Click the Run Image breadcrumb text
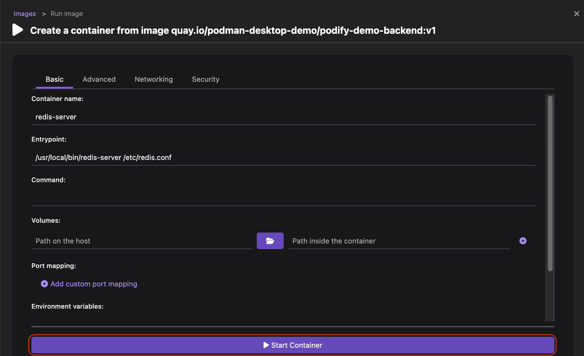The width and height of the screenshot is (584, 356). 67,14
